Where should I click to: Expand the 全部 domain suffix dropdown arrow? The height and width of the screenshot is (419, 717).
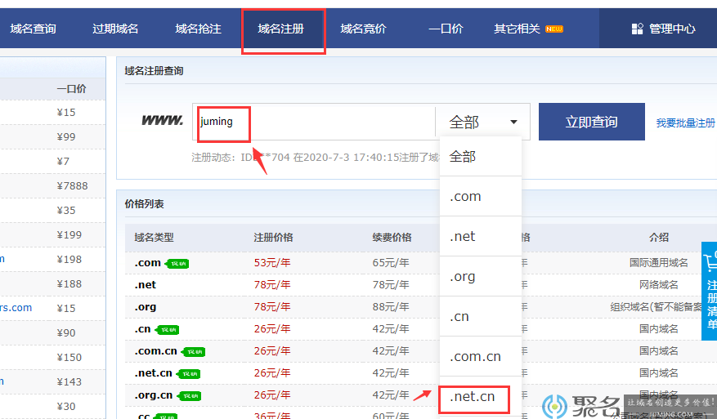tap(513, 122)
